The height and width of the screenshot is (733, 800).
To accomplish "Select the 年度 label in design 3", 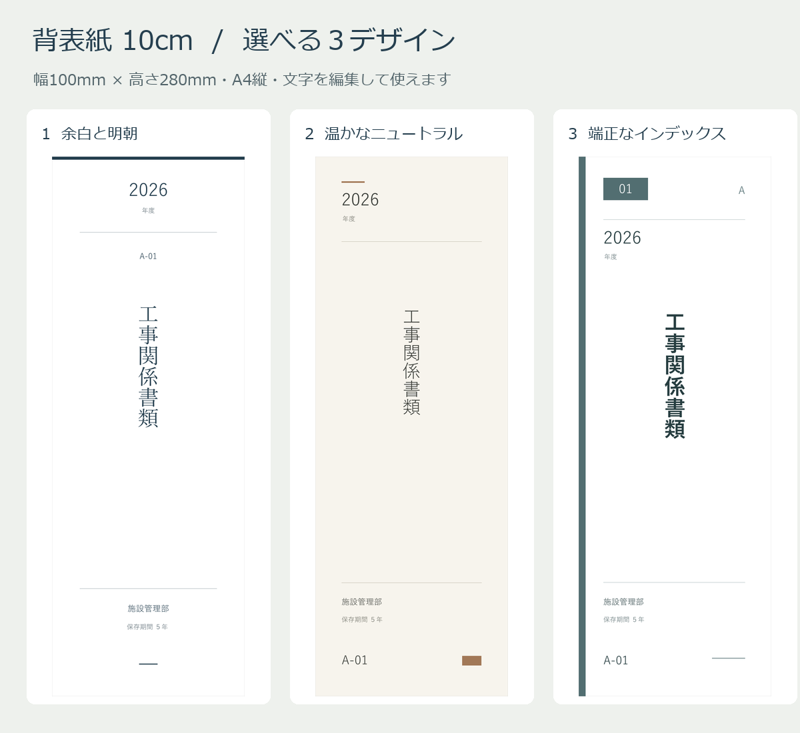I will (611, 257).
